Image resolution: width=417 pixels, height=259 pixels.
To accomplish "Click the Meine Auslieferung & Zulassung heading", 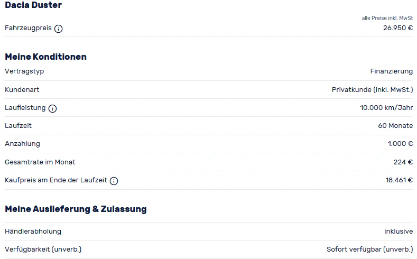I will pos(76,209).
